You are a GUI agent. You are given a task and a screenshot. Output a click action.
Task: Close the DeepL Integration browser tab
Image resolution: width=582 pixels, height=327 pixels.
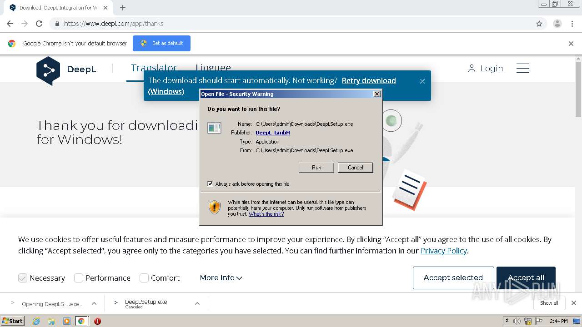coord(105,8)
